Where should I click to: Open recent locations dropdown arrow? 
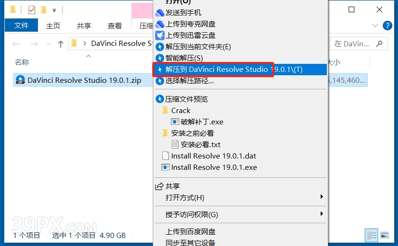[48, 44]
